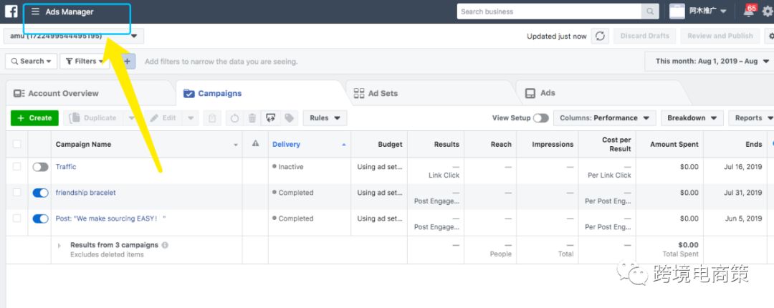This screenshot has width=774, height=308.
Task: Open the Search dropdown
Action: 31,61
